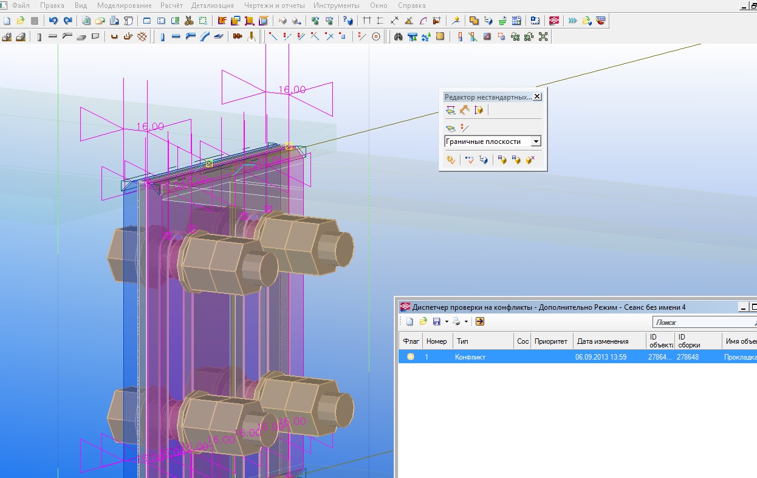Image resolution: width=757 pixels, height=478 pixels.
Task: Click in the Поиск search field
Action: coord(699,323)
